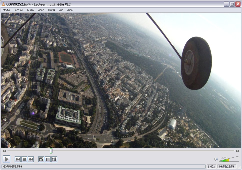Open extended settings and effects
The width and height of the screenshot is (242, 170).
[54, 159]
